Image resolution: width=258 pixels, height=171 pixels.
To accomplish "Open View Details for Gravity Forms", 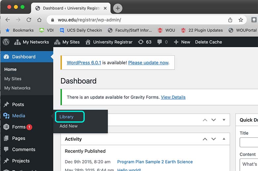I will point(173,97).
